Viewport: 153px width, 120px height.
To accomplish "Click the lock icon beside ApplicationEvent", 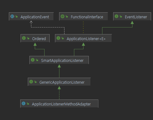I will point(16,16).
